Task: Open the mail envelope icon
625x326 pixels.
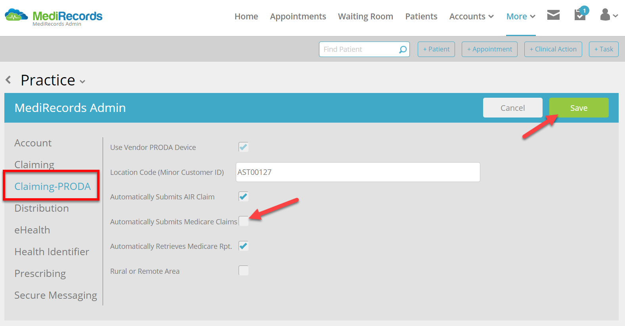Action: coord(553,15)
